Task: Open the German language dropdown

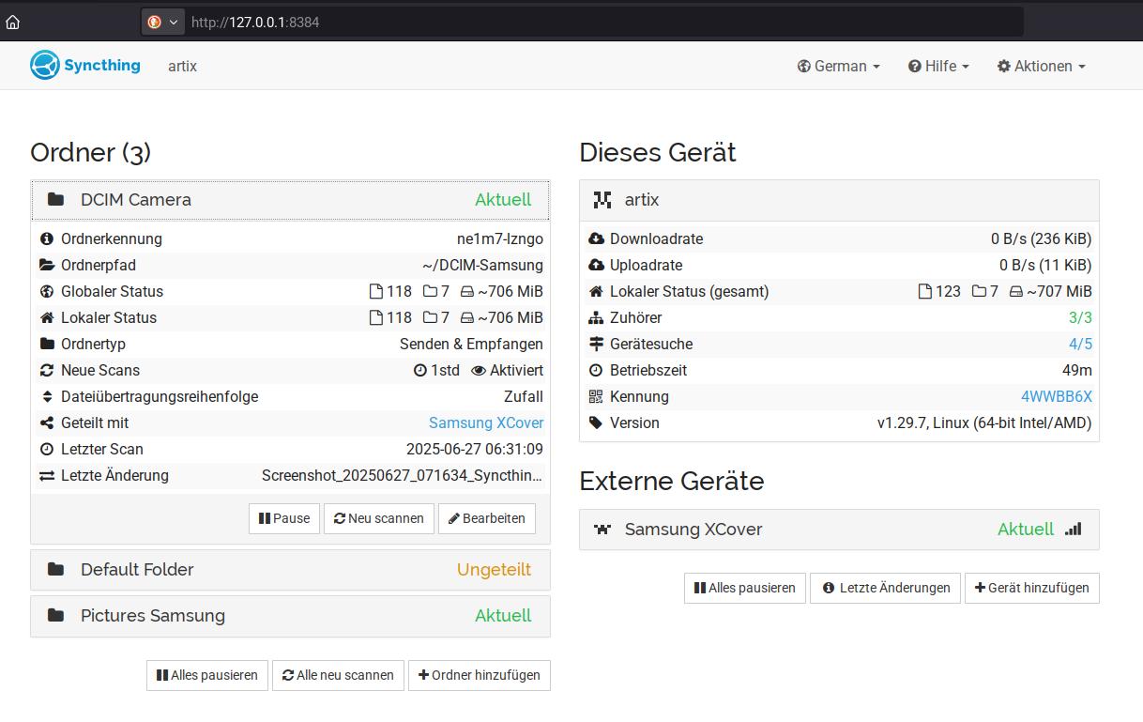Action: click(x=839, y=66)
